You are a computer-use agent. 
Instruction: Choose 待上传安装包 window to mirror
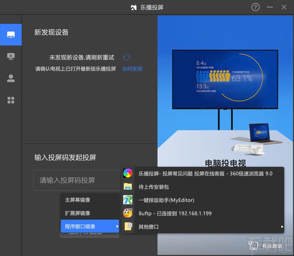click(203, 187)
